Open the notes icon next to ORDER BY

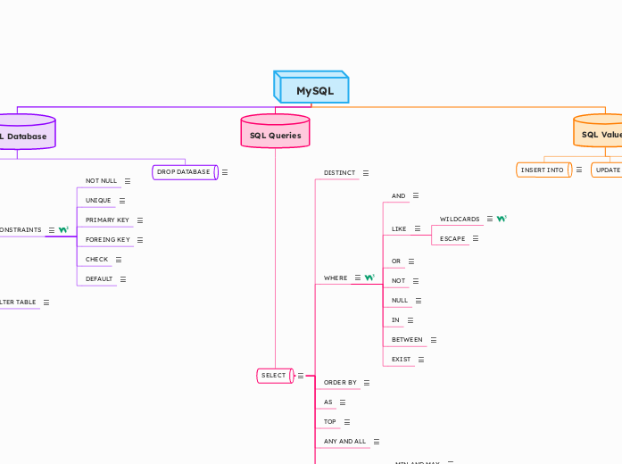point(367,383)
